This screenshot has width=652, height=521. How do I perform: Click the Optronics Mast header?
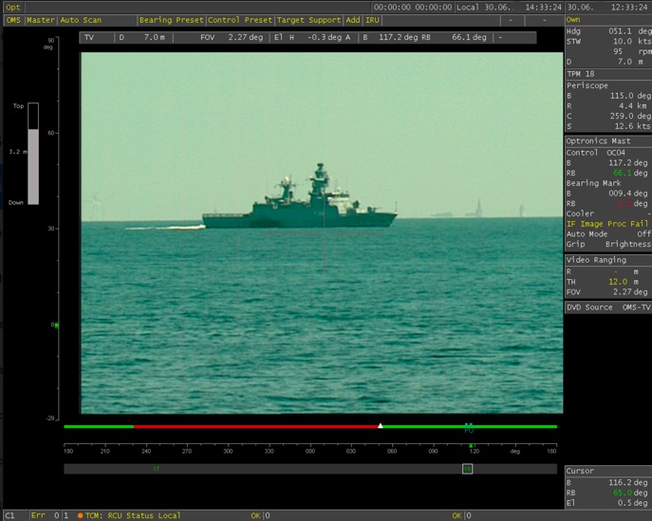[x=598, y=141]
